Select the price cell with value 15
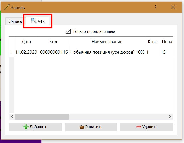The image size is (184, 143). click(166, 52)
